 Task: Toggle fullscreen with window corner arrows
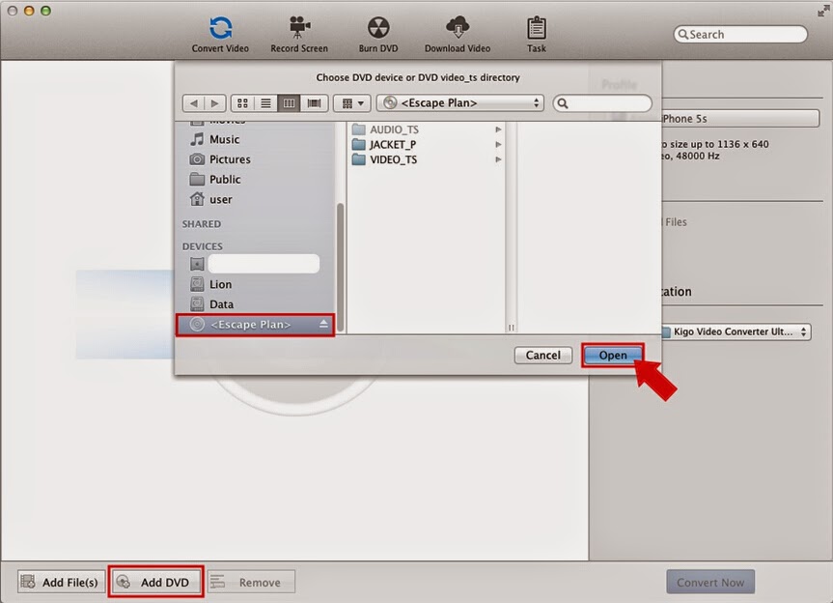[x=823, y=10]
